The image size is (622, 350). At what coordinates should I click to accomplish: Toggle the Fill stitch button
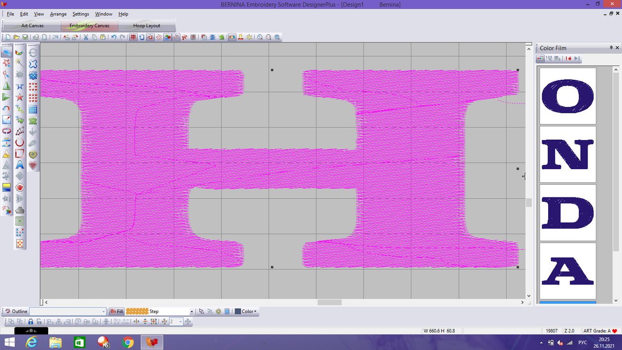tap(117, 311)
